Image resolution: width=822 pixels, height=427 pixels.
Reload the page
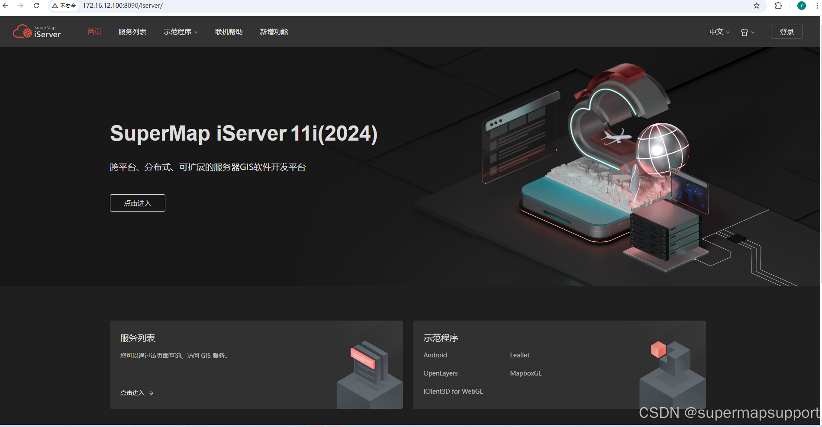[x=36, y=6]
